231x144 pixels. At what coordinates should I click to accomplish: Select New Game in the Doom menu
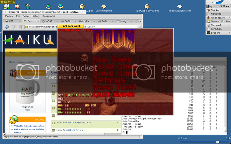pos(109,60)
